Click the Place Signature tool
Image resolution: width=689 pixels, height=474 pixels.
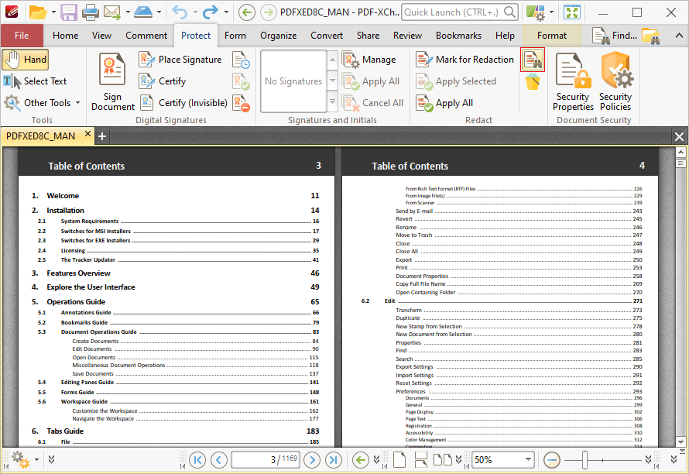180,60
